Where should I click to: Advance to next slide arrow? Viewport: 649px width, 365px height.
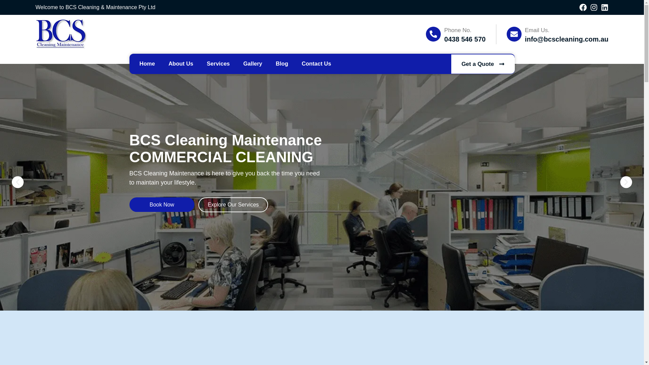coord(626,182)
